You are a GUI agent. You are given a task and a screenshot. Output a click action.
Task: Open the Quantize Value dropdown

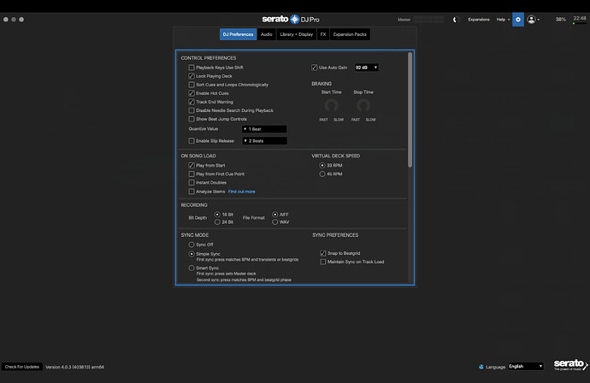(x=264, y=128)
